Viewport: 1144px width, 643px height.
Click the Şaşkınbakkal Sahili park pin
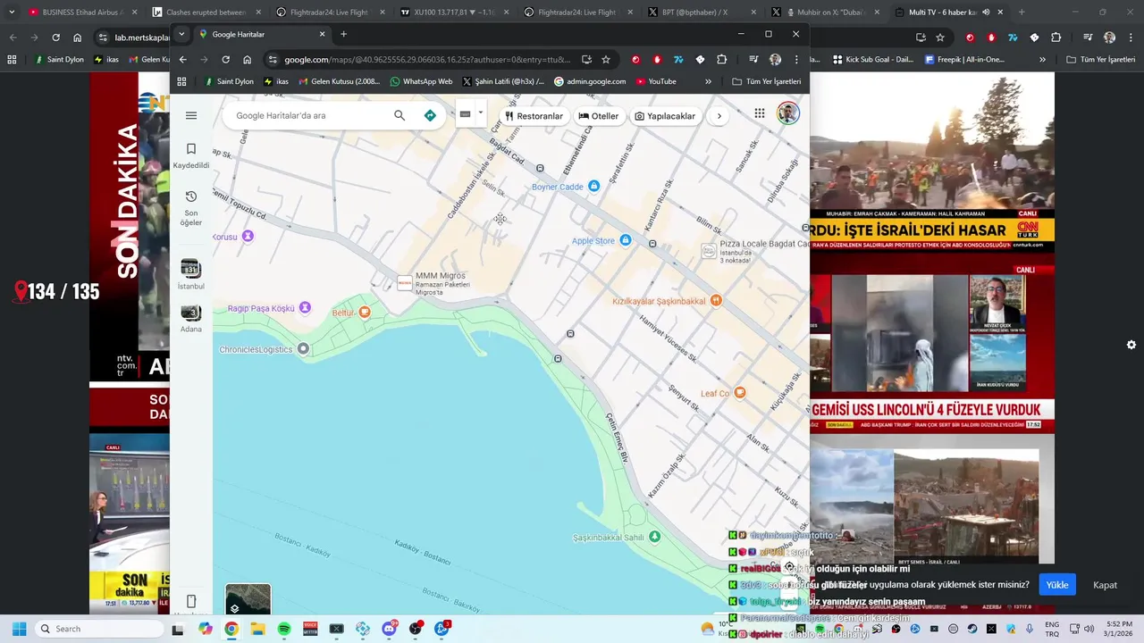(654, 537)
